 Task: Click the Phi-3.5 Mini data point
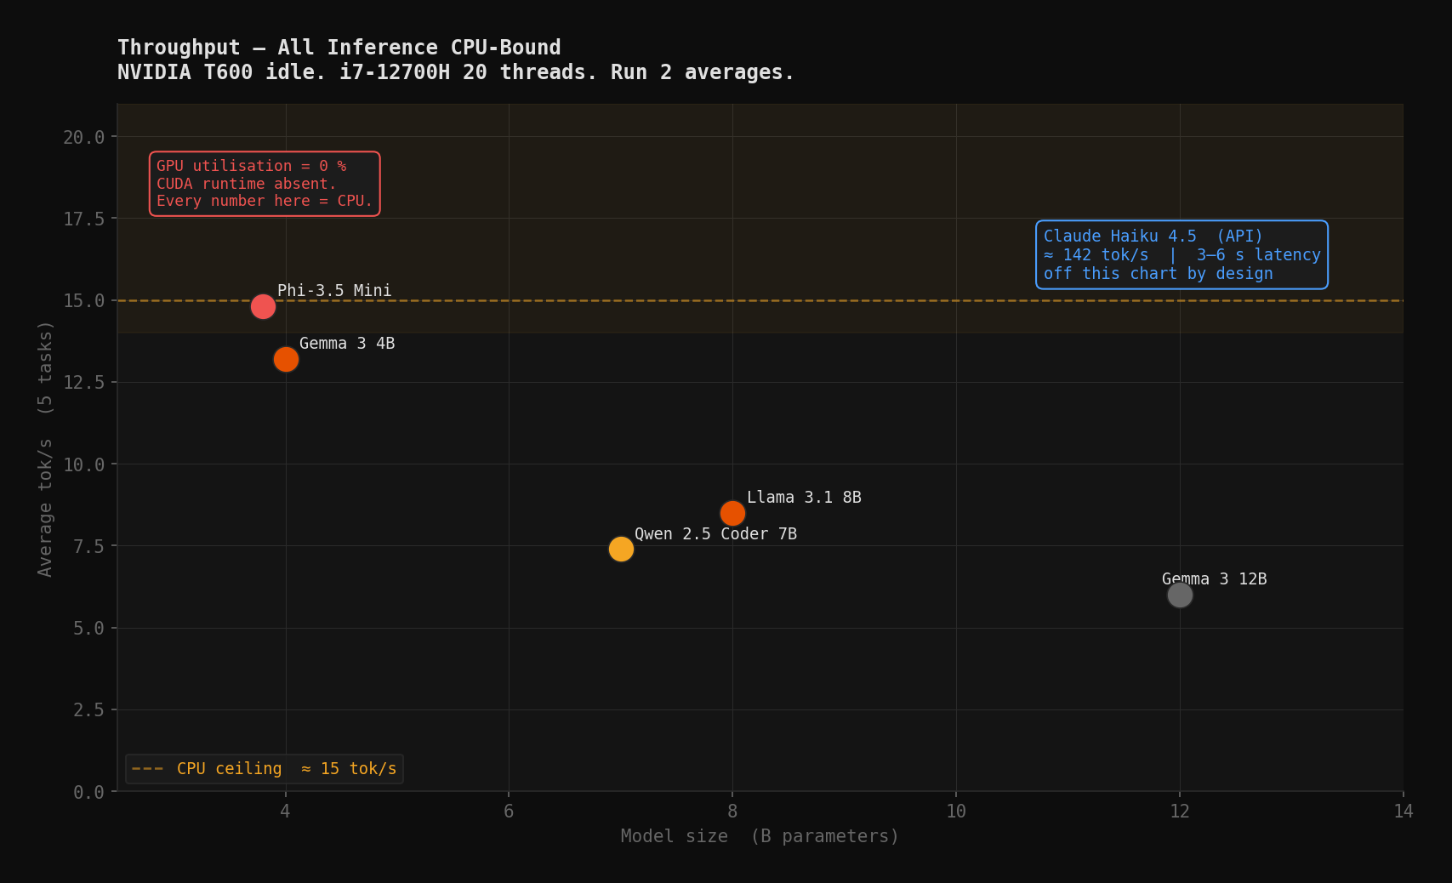click(x=263, y=306)
